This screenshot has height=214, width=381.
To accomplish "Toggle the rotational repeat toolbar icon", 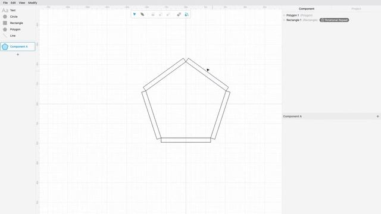I will pos(186,14).
